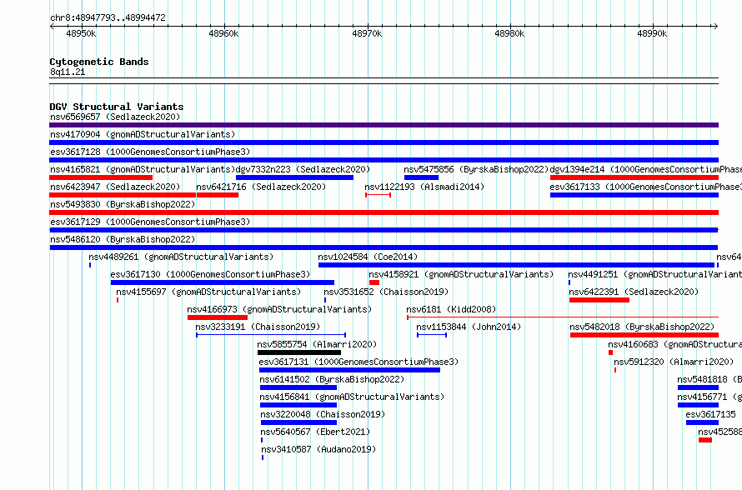Open nsv4165821 gnomAD variant label

[x=143, y=169]
